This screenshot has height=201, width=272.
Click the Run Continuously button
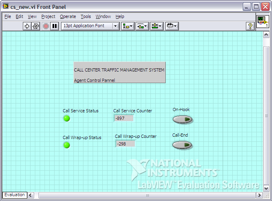36,26
